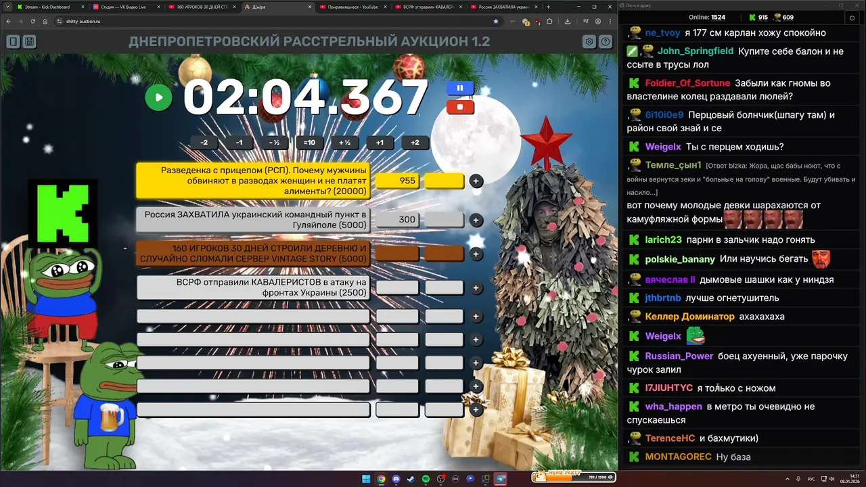Open the help question mark icon

(606, 42)
